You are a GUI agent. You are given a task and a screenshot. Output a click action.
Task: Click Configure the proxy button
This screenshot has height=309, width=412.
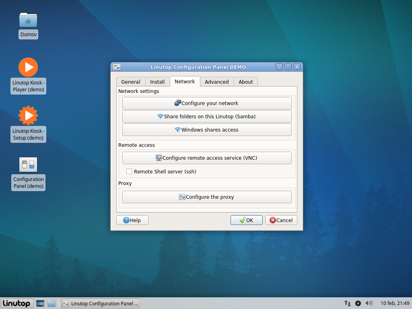point(207,197)
